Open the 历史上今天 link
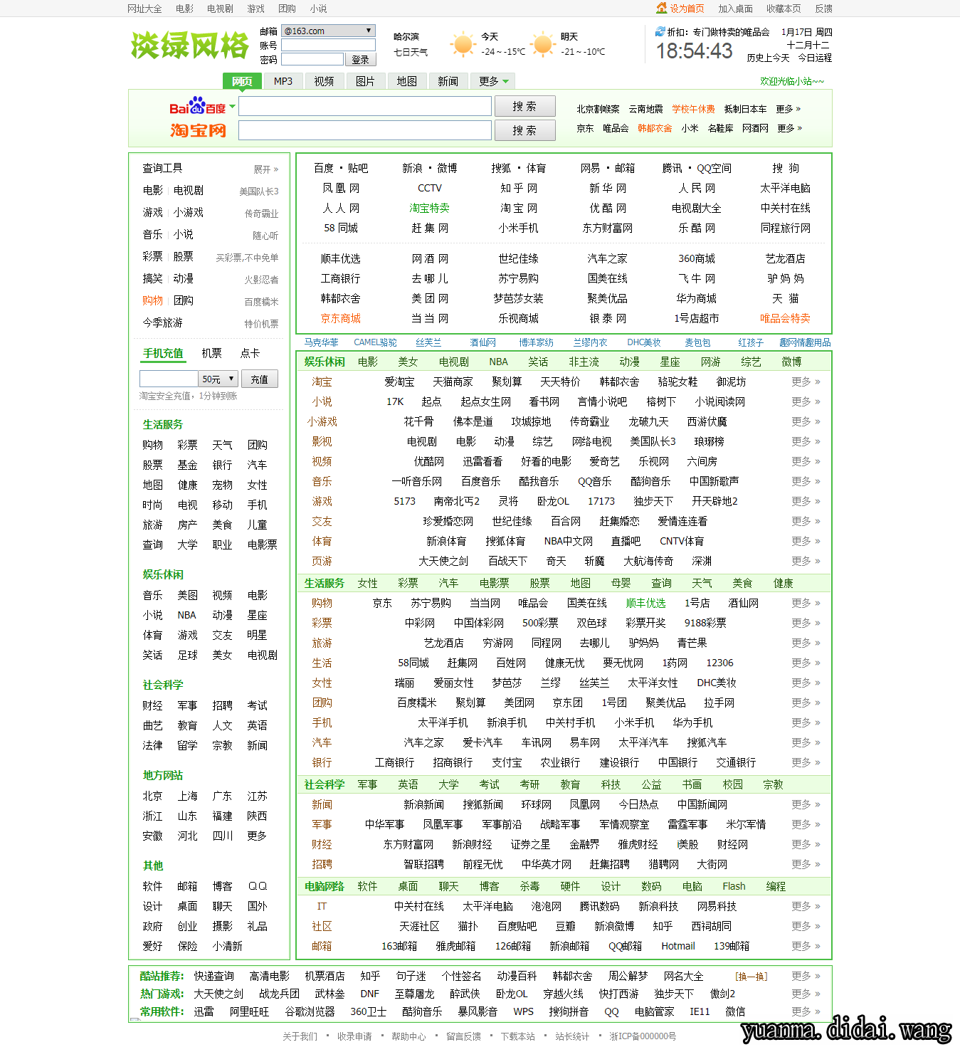The image size is (960, 1052). (x=768, y=58)
